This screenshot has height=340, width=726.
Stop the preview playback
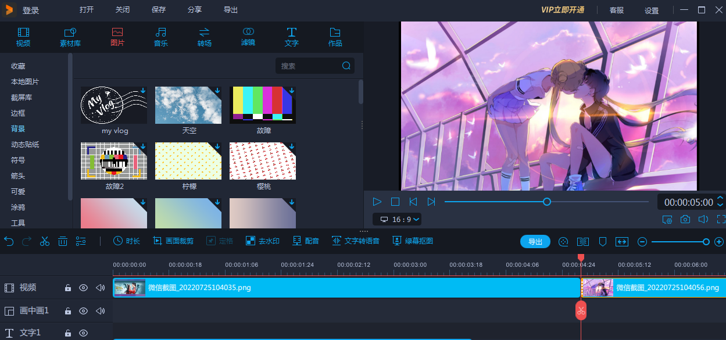(x=395, y=202)
